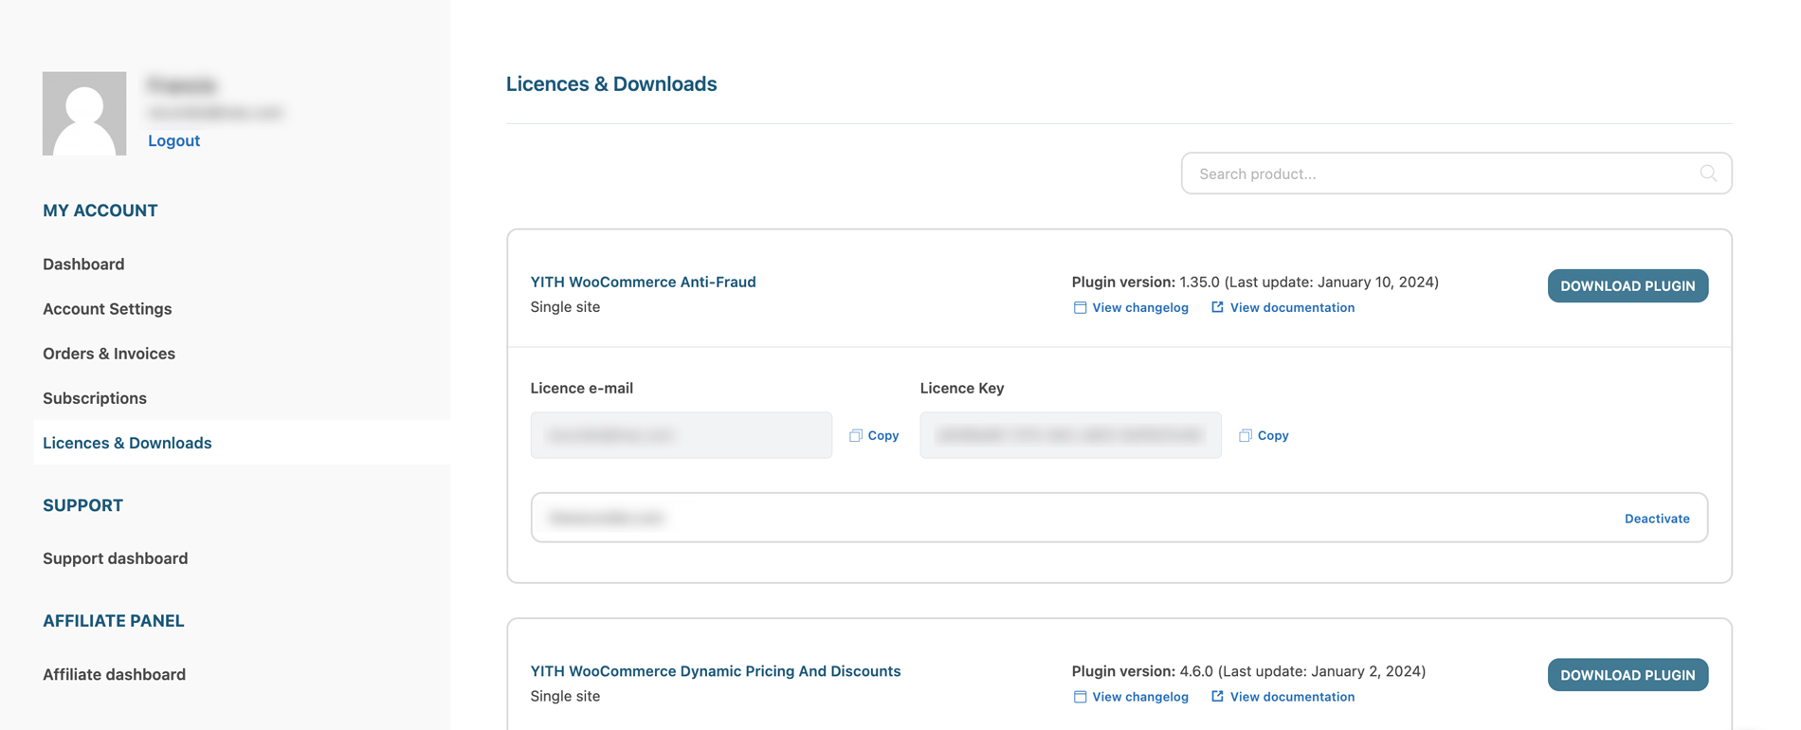
Task: Select Licences & Downloads menu item
Action: coord(127,443)
